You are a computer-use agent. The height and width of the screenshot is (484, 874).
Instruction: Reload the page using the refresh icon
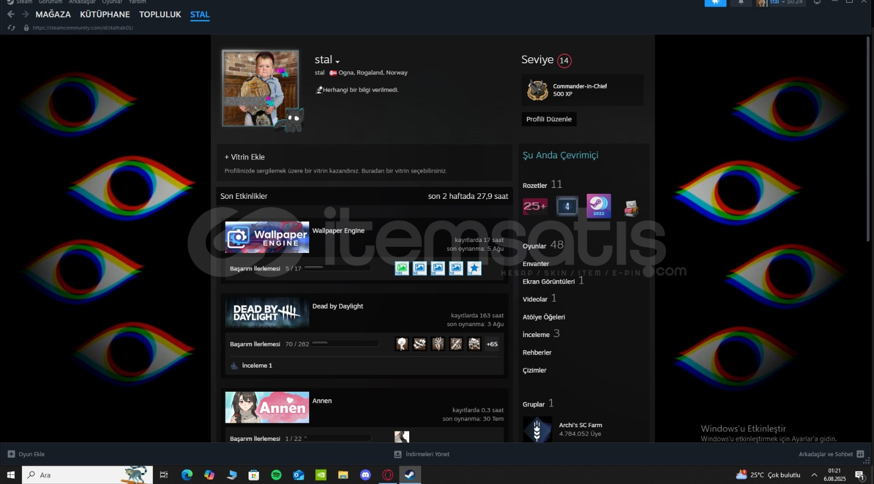coord(11,28)
